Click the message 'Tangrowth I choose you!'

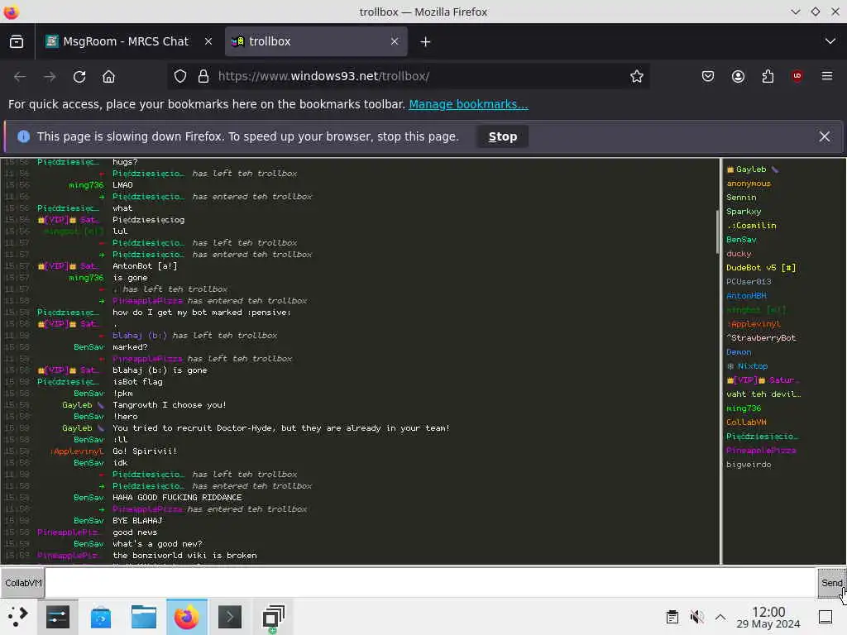coord(169,405)
